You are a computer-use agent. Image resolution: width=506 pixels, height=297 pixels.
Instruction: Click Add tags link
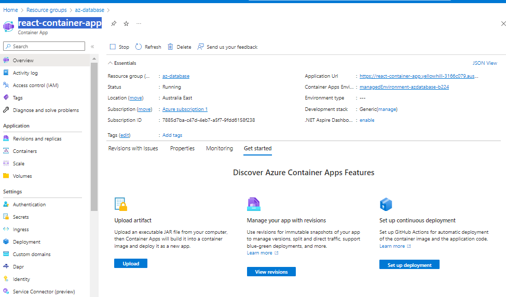[172, 135]
